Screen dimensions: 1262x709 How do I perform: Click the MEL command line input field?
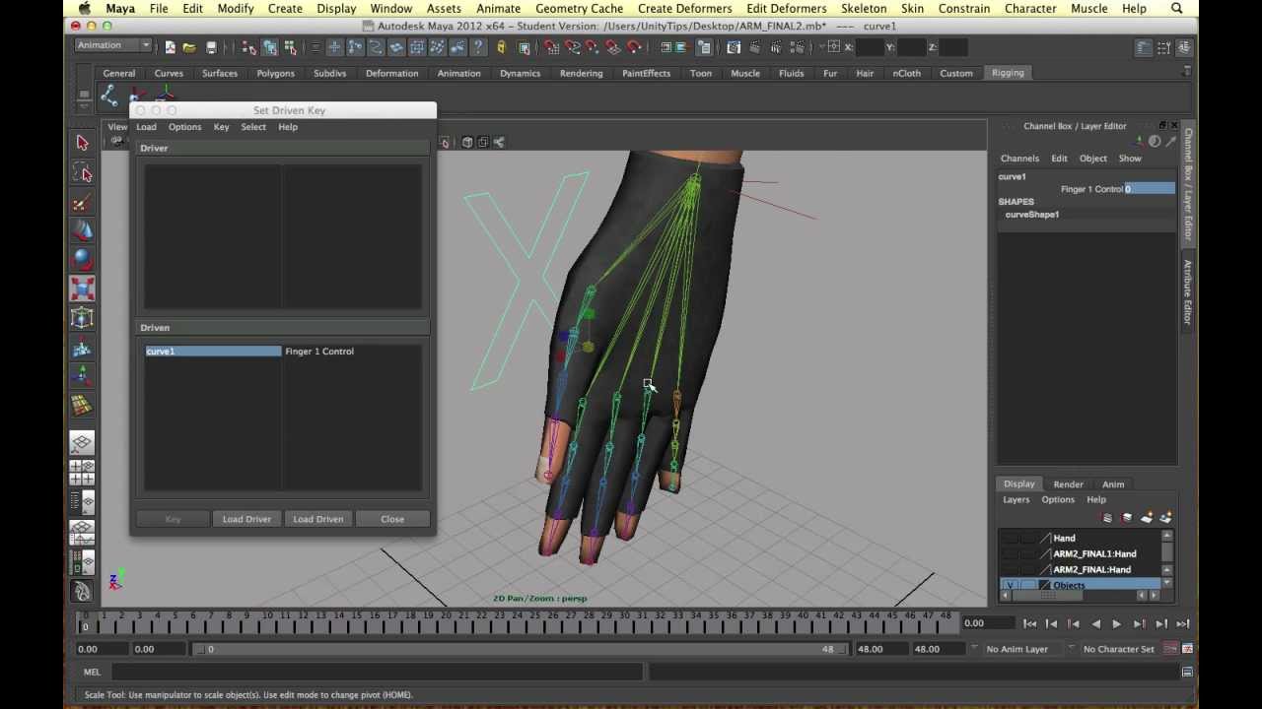click(377, 672)
